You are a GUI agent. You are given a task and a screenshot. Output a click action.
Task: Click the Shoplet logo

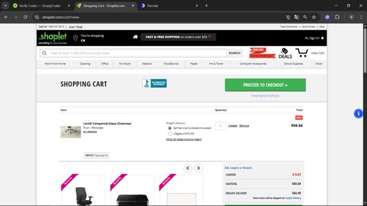tap(53, 38)
